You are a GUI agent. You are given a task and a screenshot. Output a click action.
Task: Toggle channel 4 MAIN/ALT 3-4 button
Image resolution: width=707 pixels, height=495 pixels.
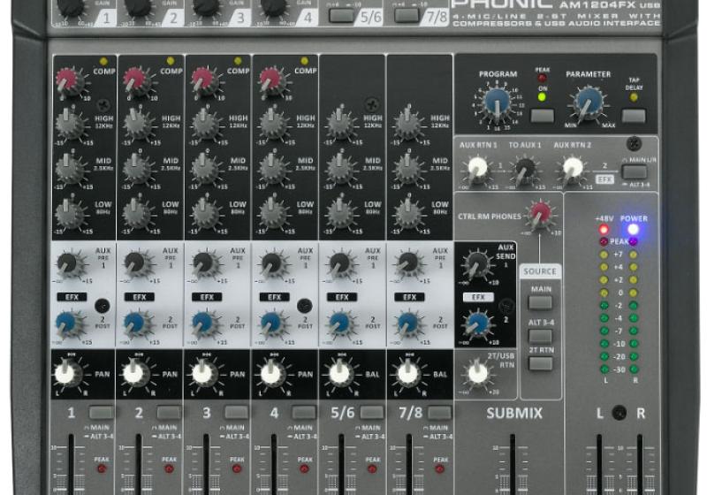tap(304, 412)
